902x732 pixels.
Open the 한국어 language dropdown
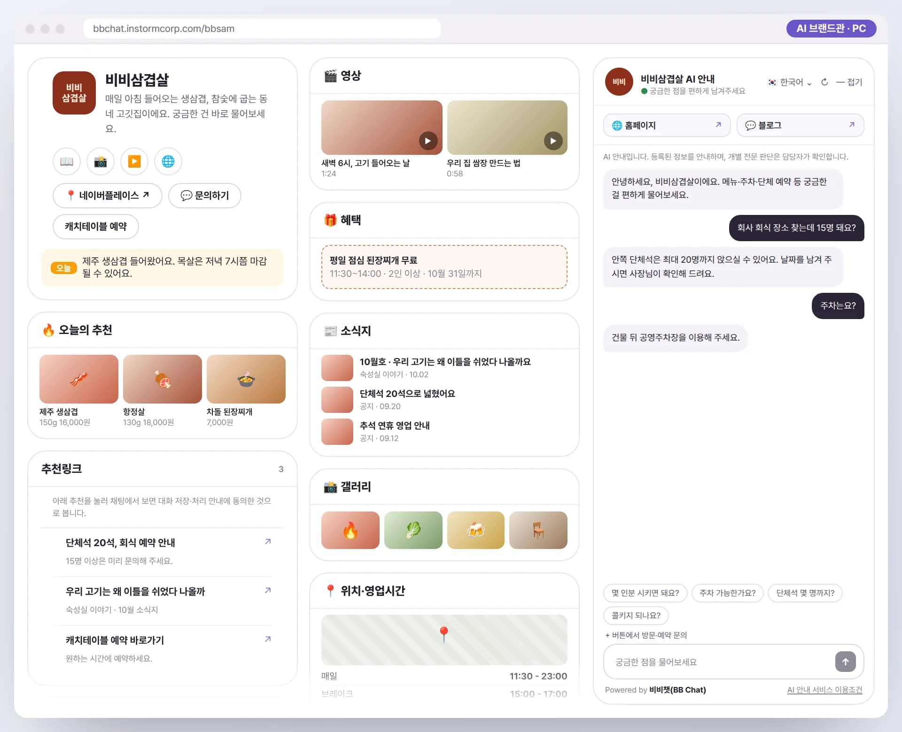(x=790, y=82)
